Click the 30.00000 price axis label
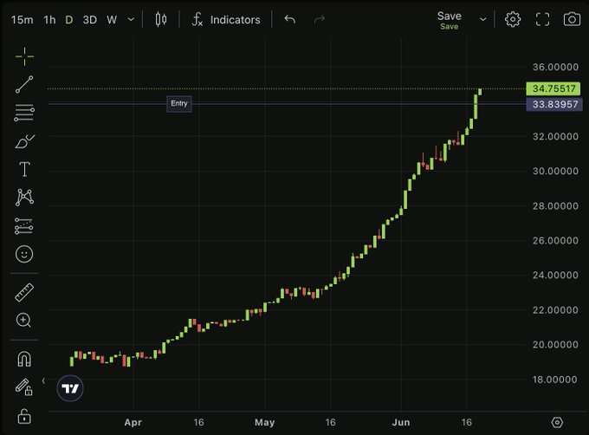Screen dimensions: 589x435 pos(555,172)
